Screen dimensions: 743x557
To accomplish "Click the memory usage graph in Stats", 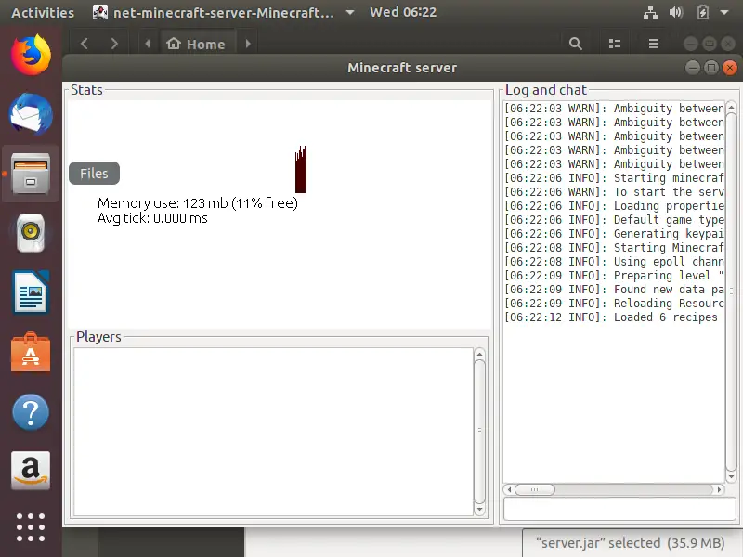I will [x=300, y=170].
